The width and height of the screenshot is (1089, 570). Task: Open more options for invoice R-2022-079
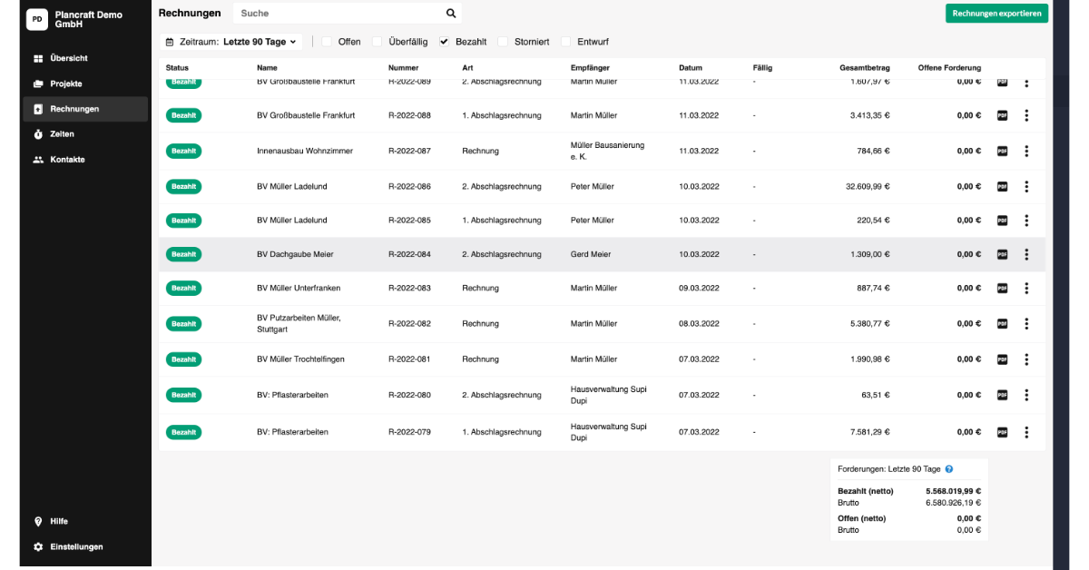coord(1026,432)
